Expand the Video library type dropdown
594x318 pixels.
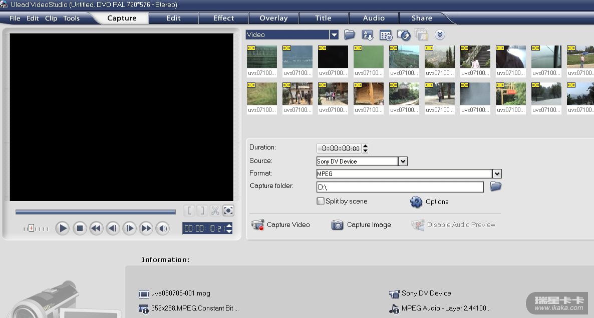tap(334, 34)
